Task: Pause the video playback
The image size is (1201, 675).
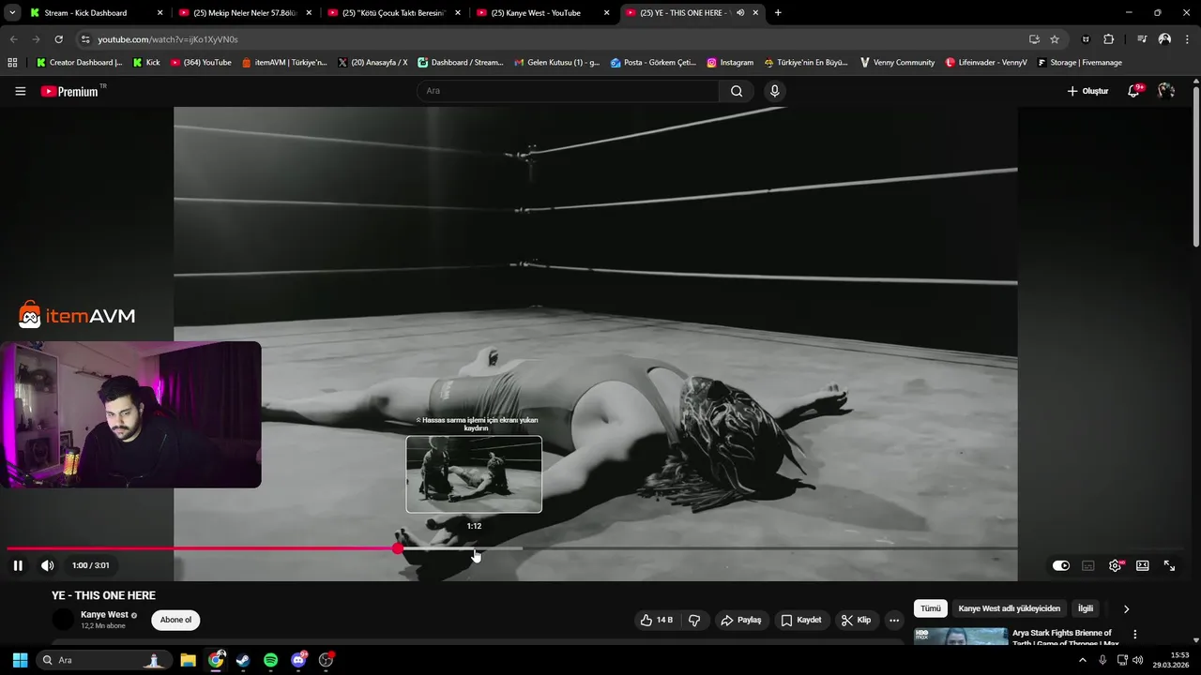Action: click(18, 565)
